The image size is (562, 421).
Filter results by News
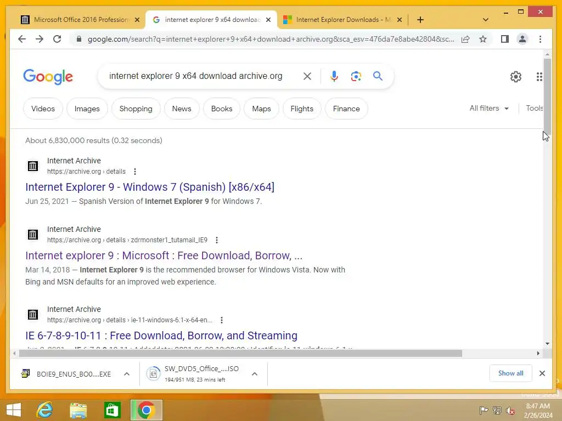[x=182, y=109]
